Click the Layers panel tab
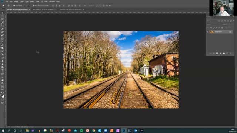The height and width of the screenshot is (133, 237). click(x=208, y=17)
